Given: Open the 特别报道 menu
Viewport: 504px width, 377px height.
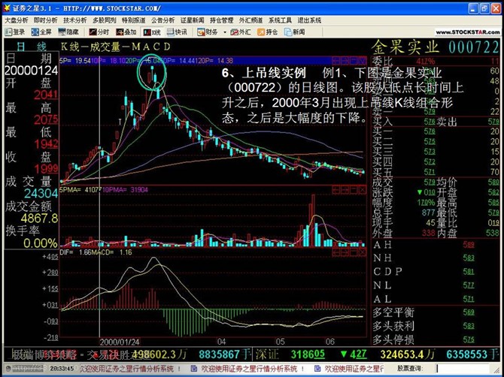Looking at the screenshot, I should pyautogui.click(x=133, y=20).
